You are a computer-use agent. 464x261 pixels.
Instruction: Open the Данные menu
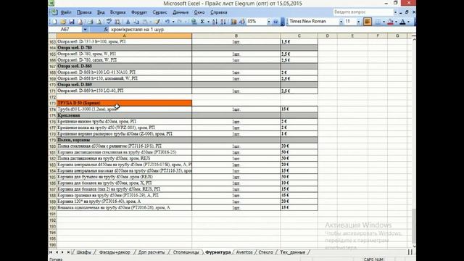[x=181, y=12]
